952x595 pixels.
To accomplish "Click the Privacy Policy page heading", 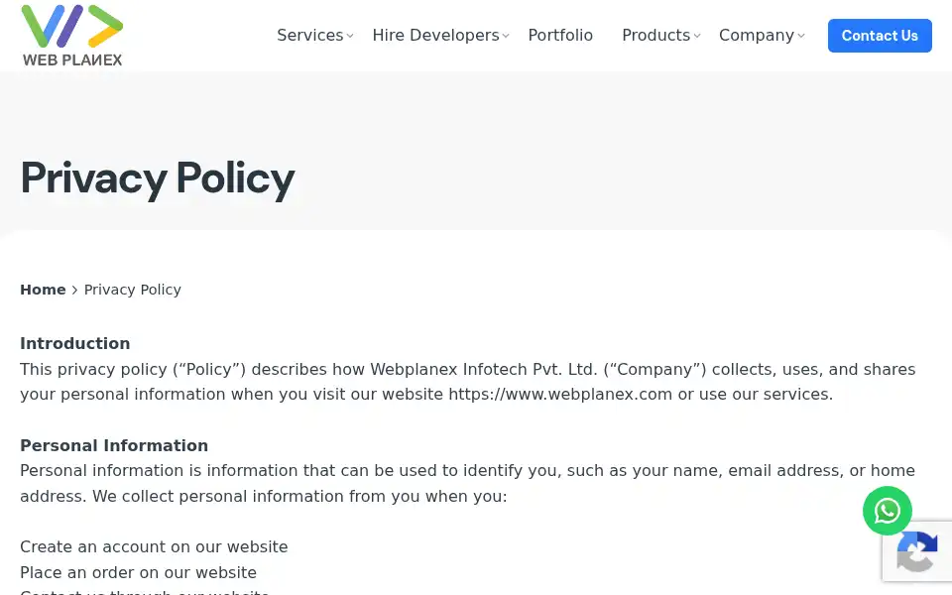I will pos(158,178).
